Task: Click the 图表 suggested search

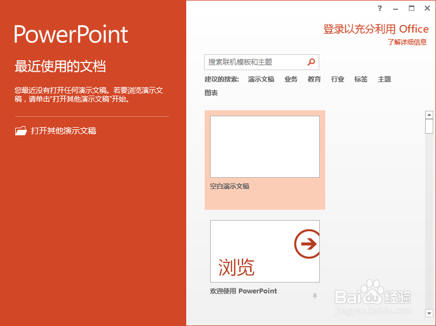Action: click(x=212, y=92)
